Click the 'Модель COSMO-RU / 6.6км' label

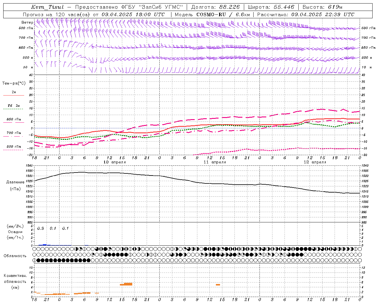[212, 14]
